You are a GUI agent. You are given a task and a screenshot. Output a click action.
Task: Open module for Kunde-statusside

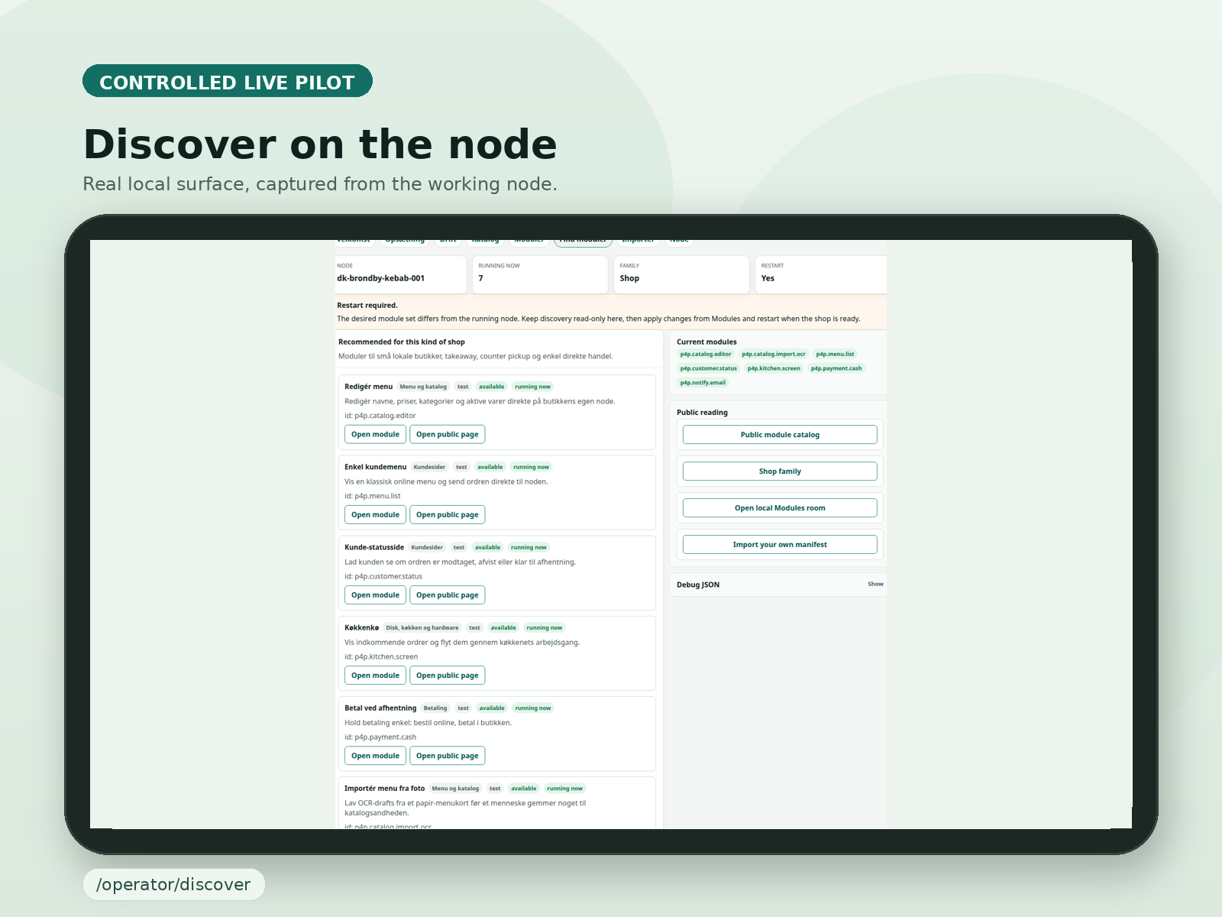[375, 595]
